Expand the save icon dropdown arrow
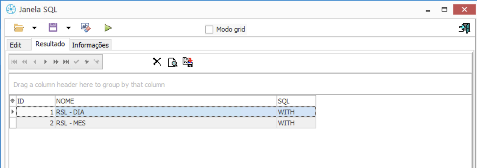The image size is (477, 168). 69,28
